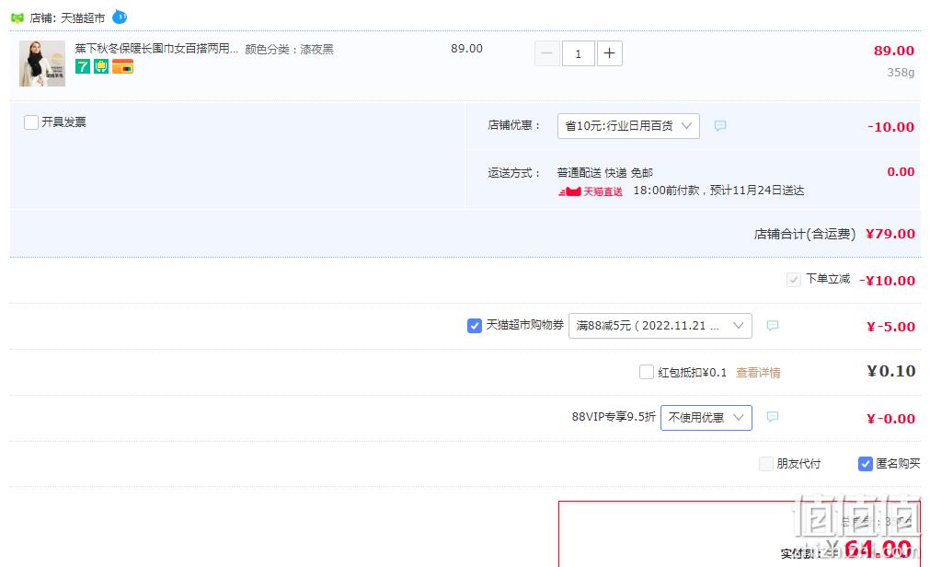Click the Tmall supermarket cat logo icon
The image size is (930, 567).
pyautogui.click(x=17, y=17)
